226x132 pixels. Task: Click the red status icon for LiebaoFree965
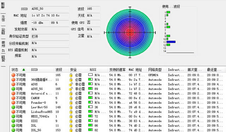(13, 112)
